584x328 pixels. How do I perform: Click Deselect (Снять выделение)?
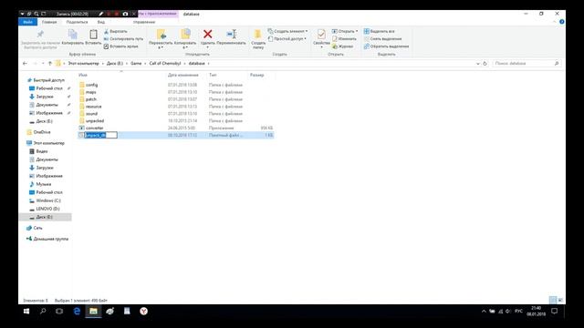[383, 38]
